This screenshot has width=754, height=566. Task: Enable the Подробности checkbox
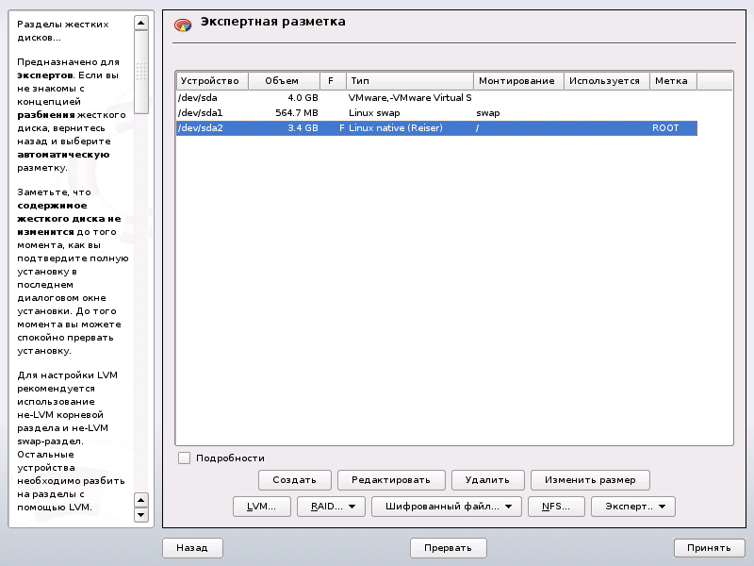click(185, 458)
